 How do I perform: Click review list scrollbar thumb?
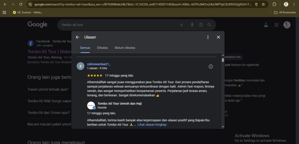pos(223,60)
